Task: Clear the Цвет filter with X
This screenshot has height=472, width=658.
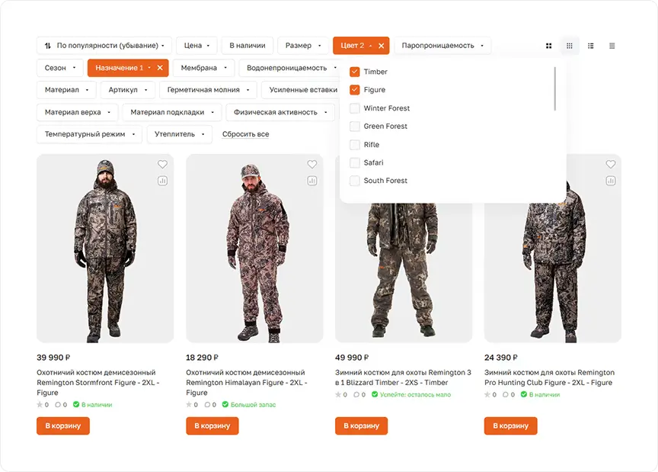Action: (382, 46)
